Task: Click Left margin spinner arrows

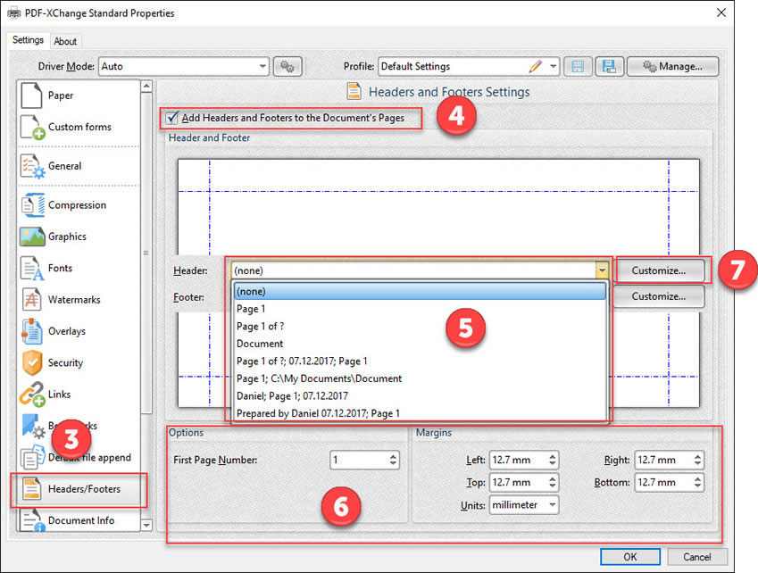Action: pyautogui.click(x=553, y=460)
